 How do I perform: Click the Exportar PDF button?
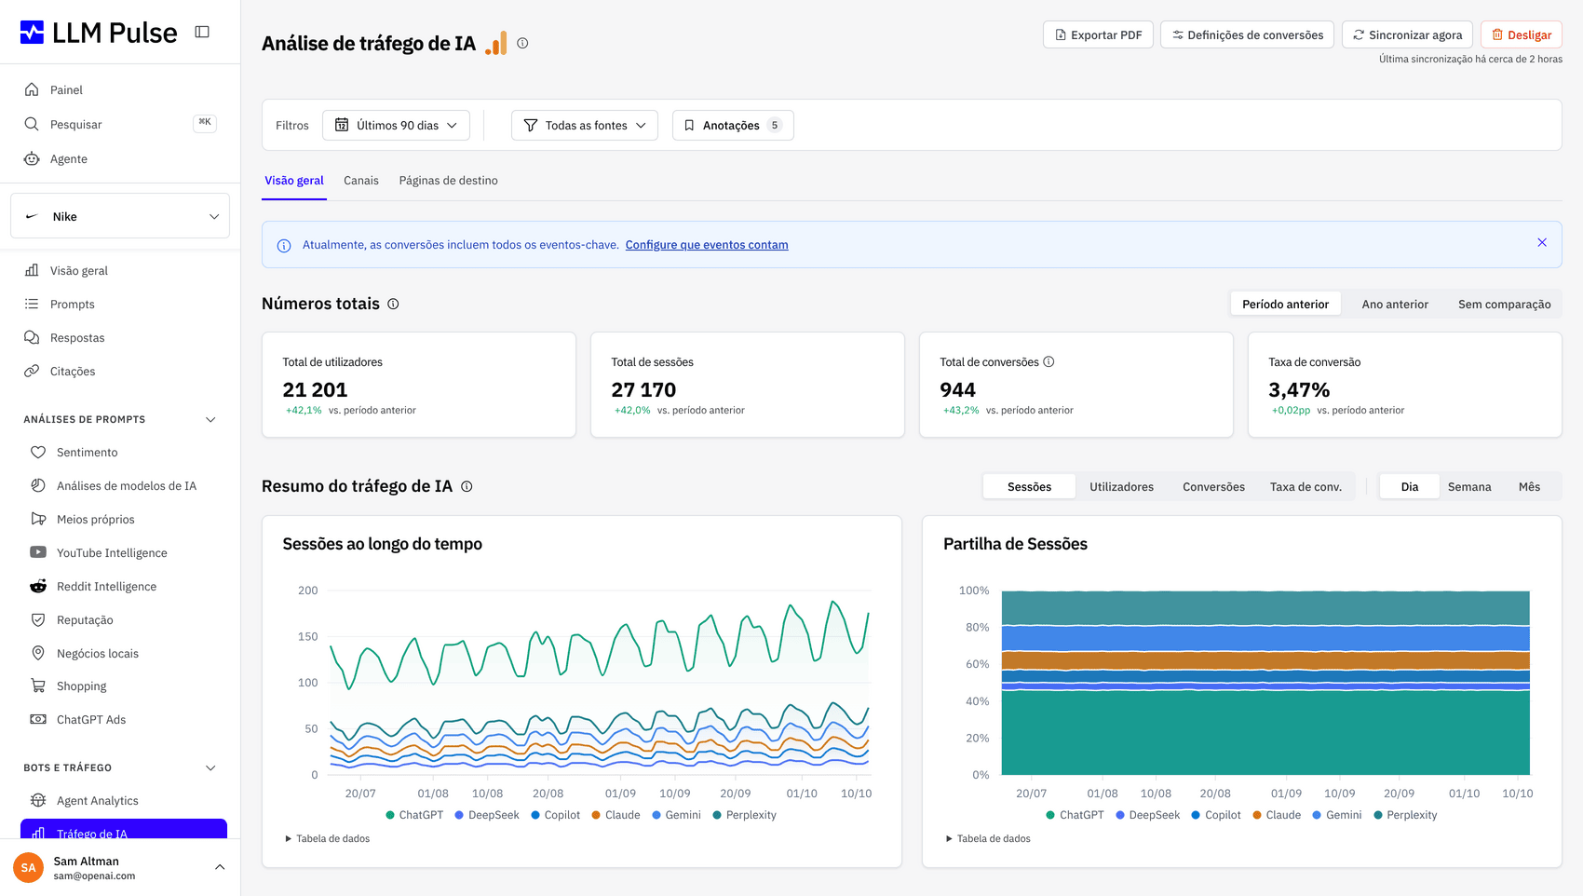(x=1099, y=34)
